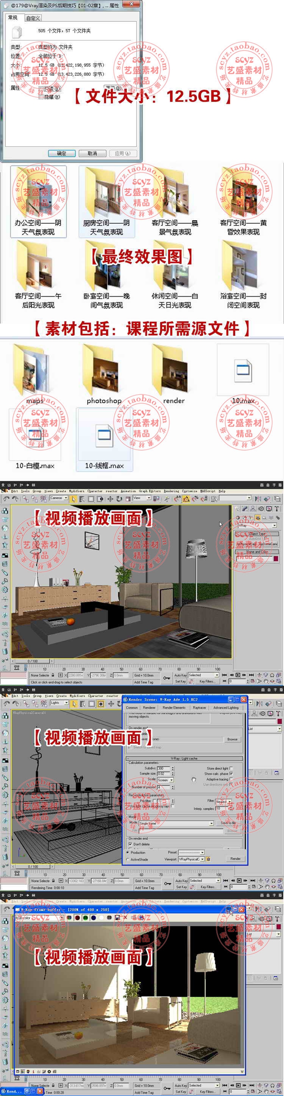
Task: Choose Select and Move tool in camera-view Max toolbar
Action: [110, 499]
